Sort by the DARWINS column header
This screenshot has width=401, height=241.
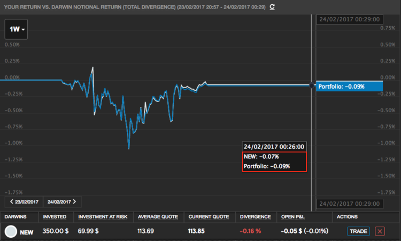(x=16, y=217)
